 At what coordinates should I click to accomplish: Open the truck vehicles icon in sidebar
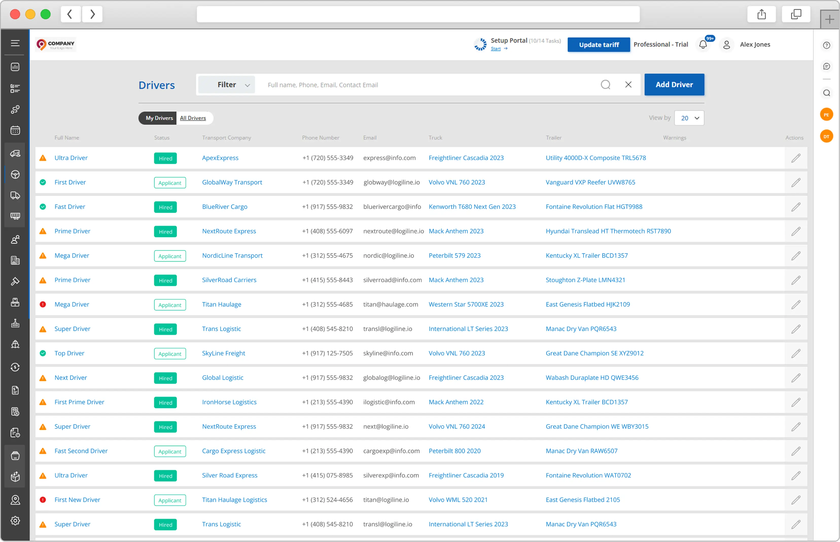click(x=15, y=195)
